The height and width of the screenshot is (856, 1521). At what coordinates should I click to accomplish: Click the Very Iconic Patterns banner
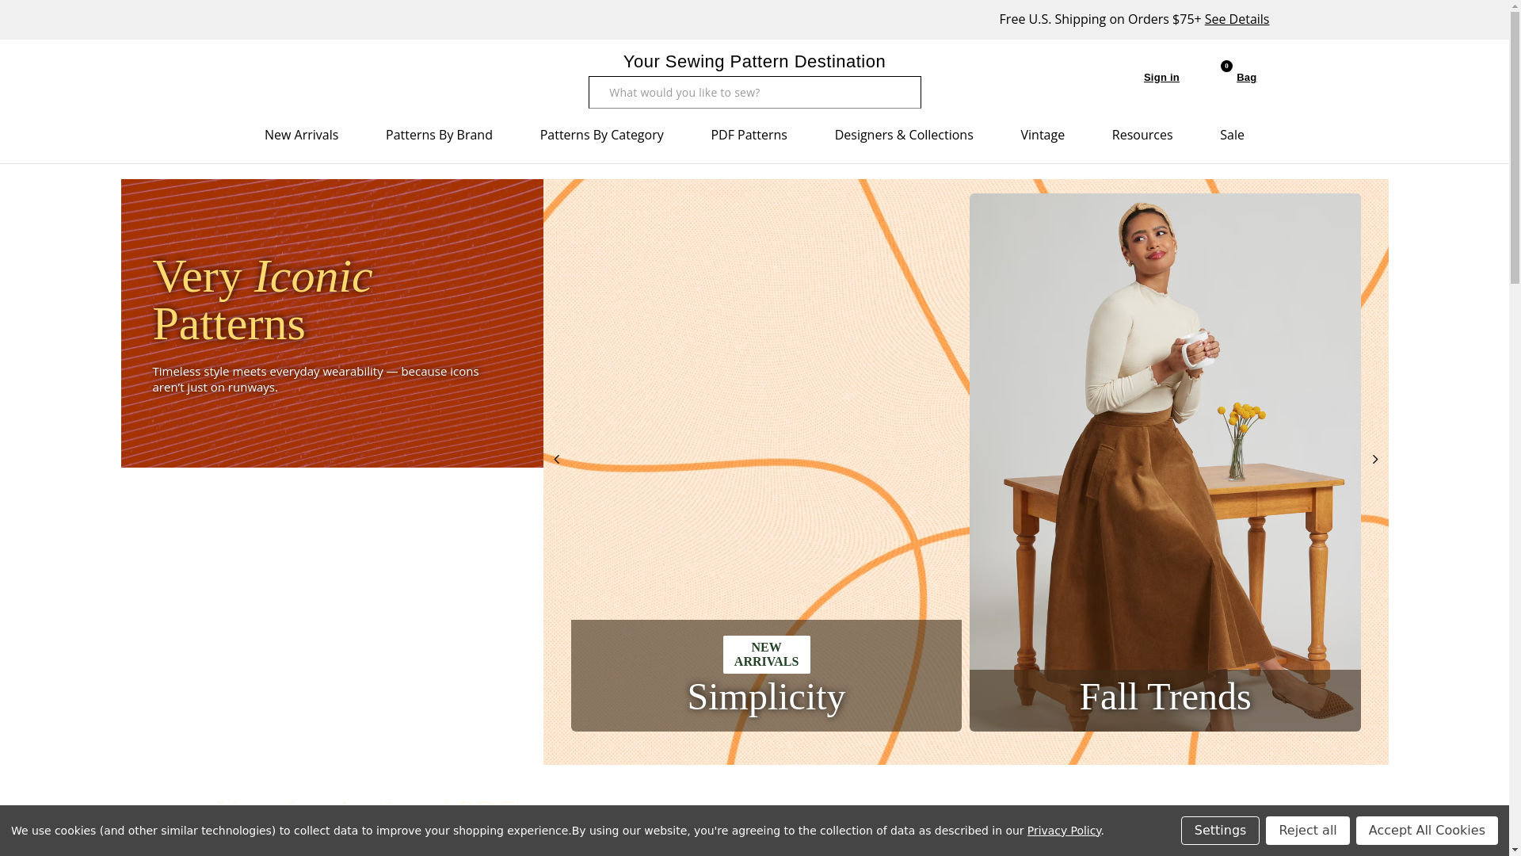tap(331, 323)
